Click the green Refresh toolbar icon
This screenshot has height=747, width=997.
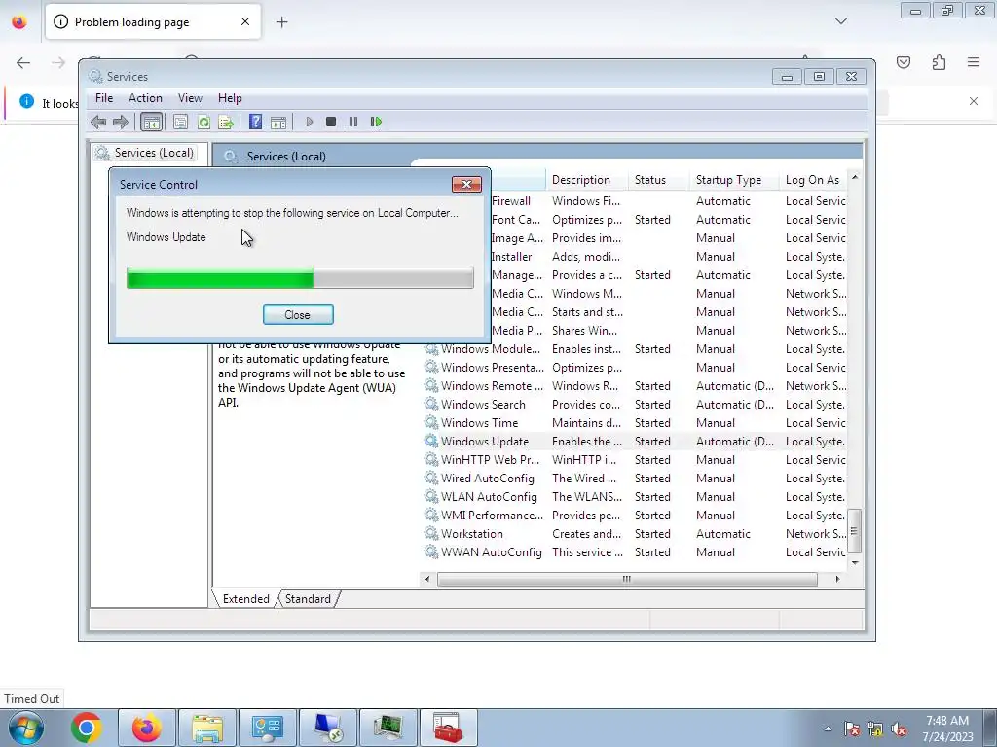point(203,122)
